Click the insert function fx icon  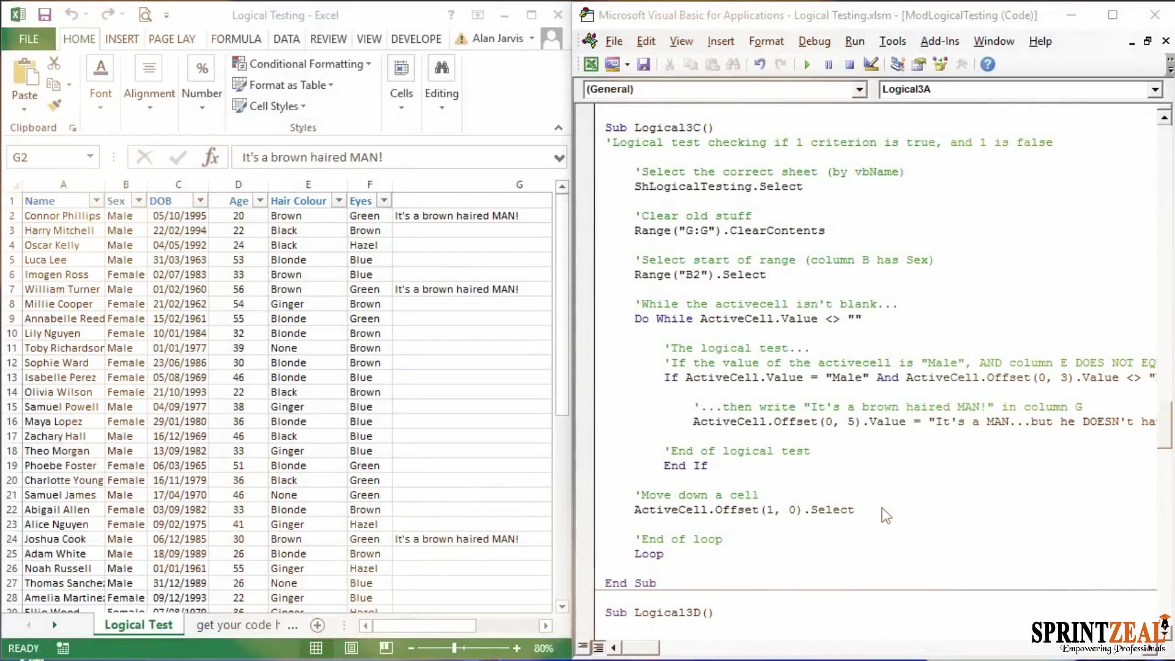coord(210,157)
